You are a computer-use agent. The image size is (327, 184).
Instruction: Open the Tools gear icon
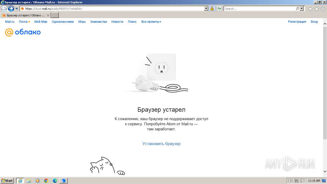tap(323, 9)
